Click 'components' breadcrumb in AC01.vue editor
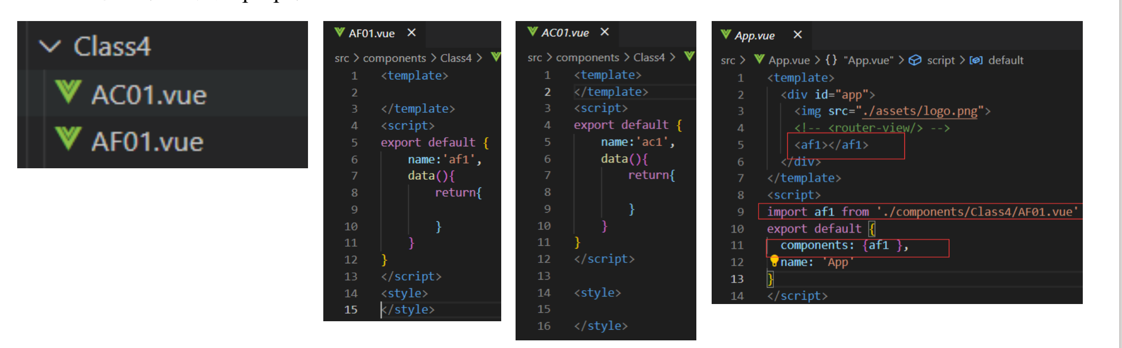Image resolution: width=1122 pixels, height=348 pixels. coord(587,57)
